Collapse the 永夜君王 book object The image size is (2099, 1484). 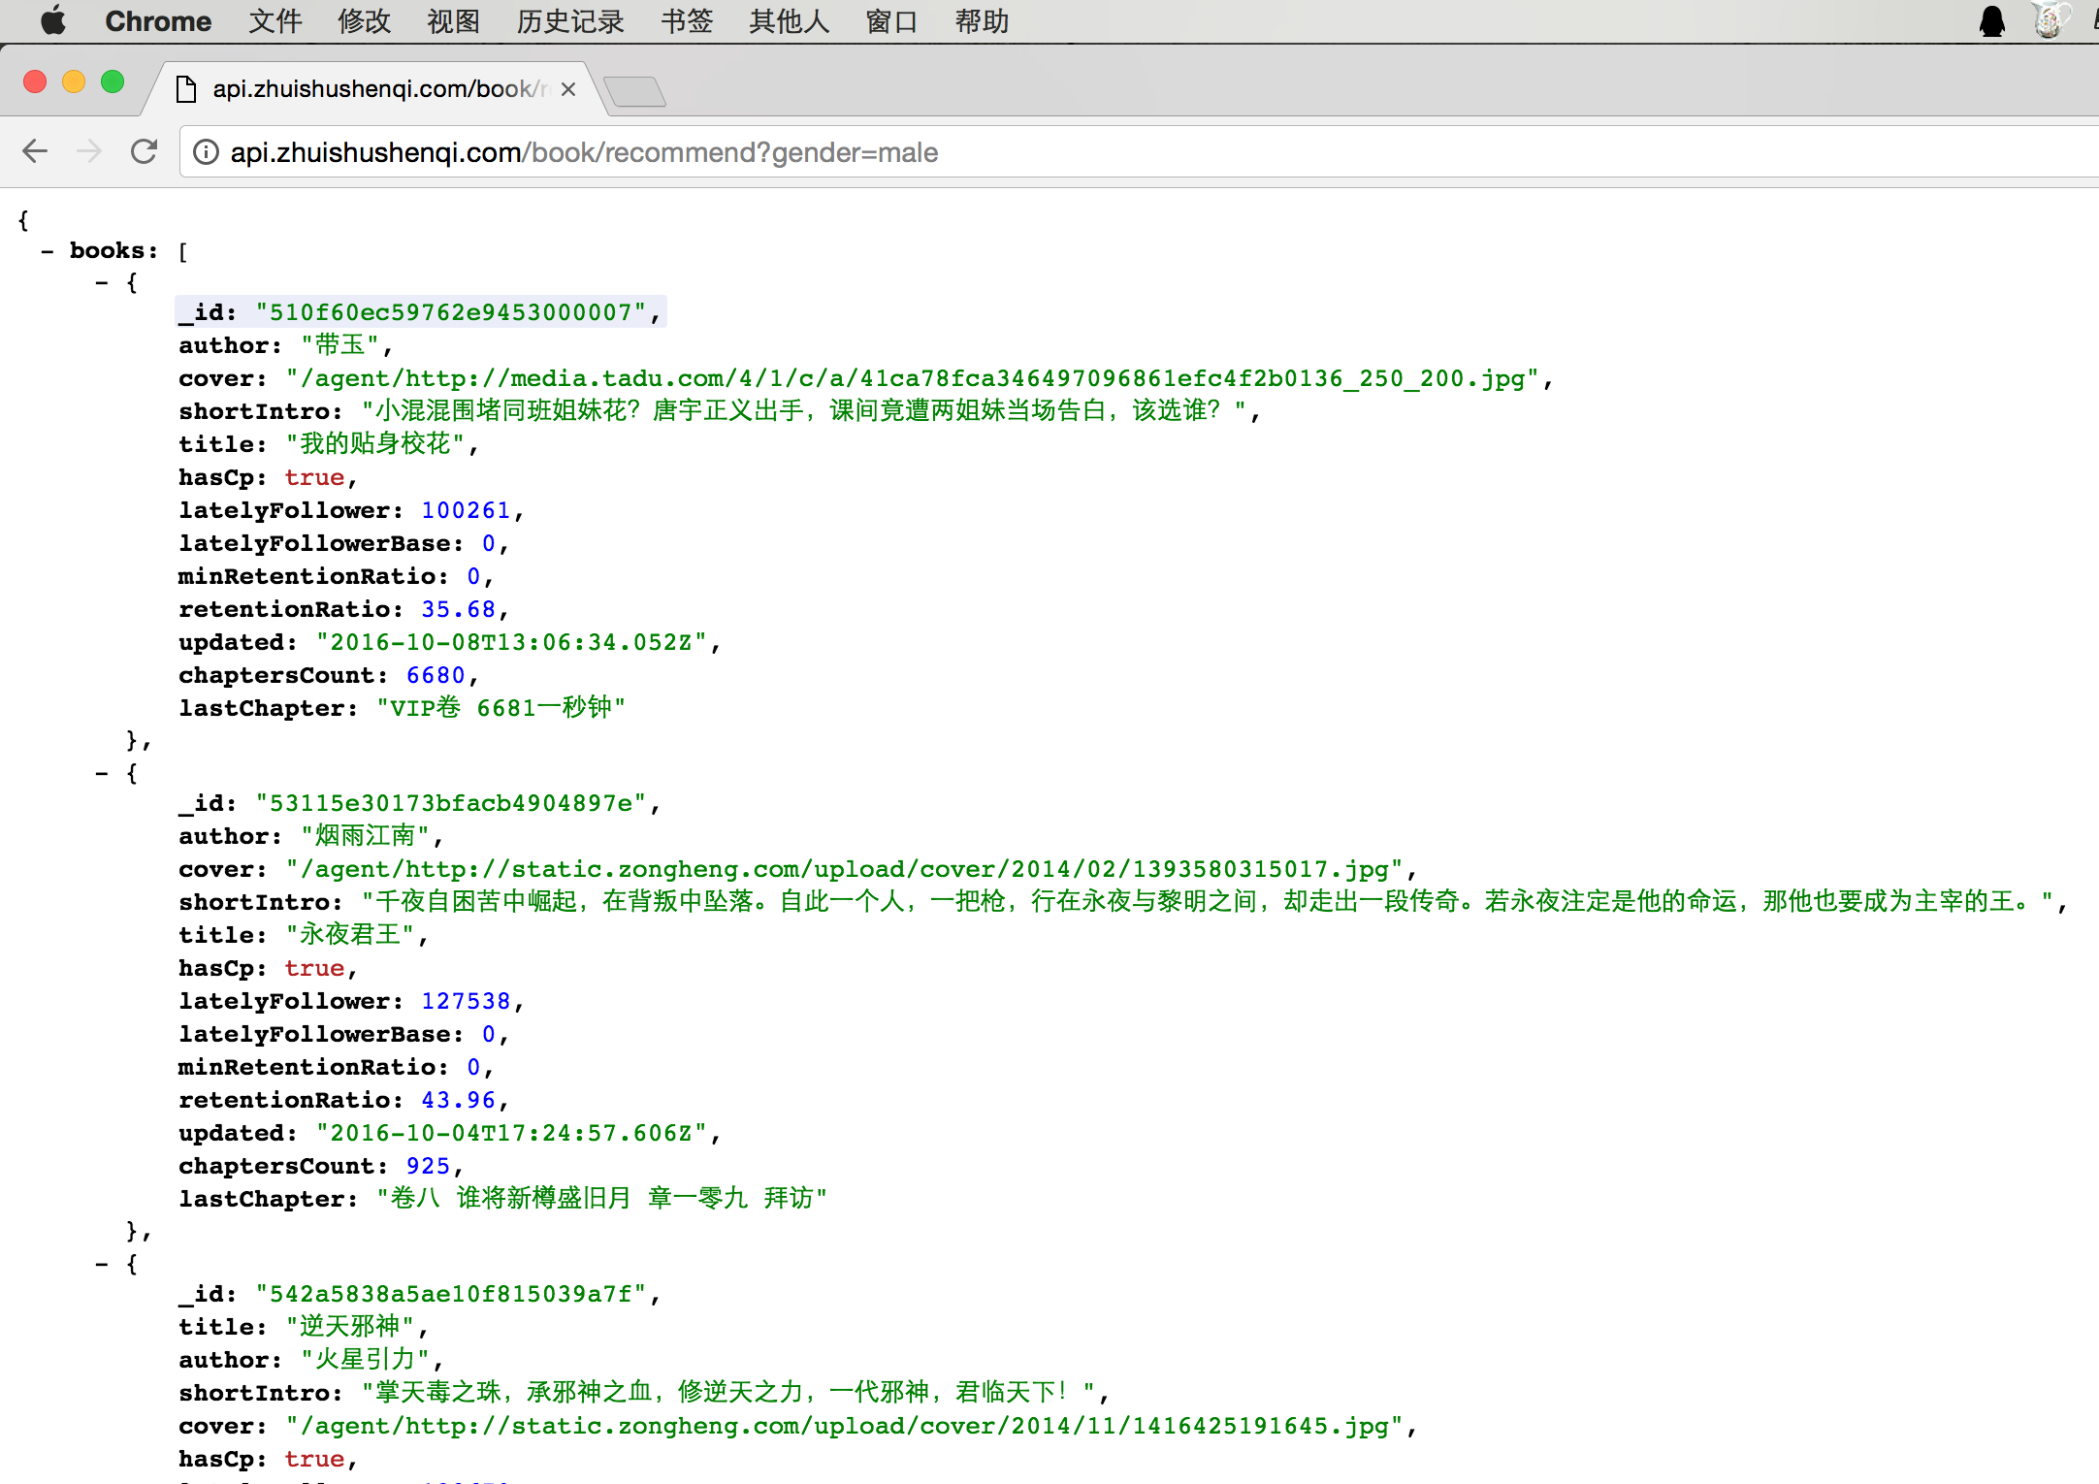tap(101, 774)
